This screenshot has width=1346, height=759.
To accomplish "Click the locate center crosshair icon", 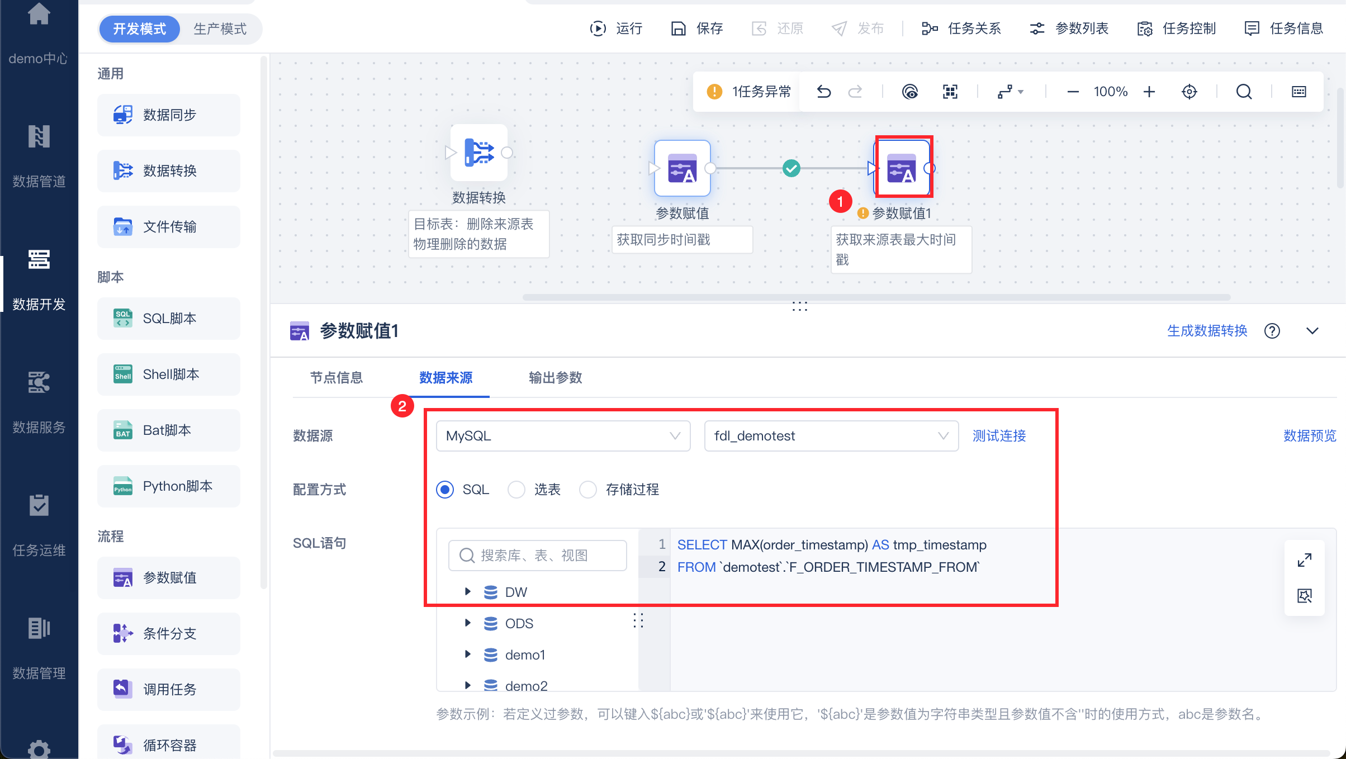I will (1189, 92).
